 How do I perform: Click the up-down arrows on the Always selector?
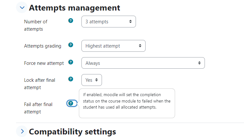click(x=199, y=63)
